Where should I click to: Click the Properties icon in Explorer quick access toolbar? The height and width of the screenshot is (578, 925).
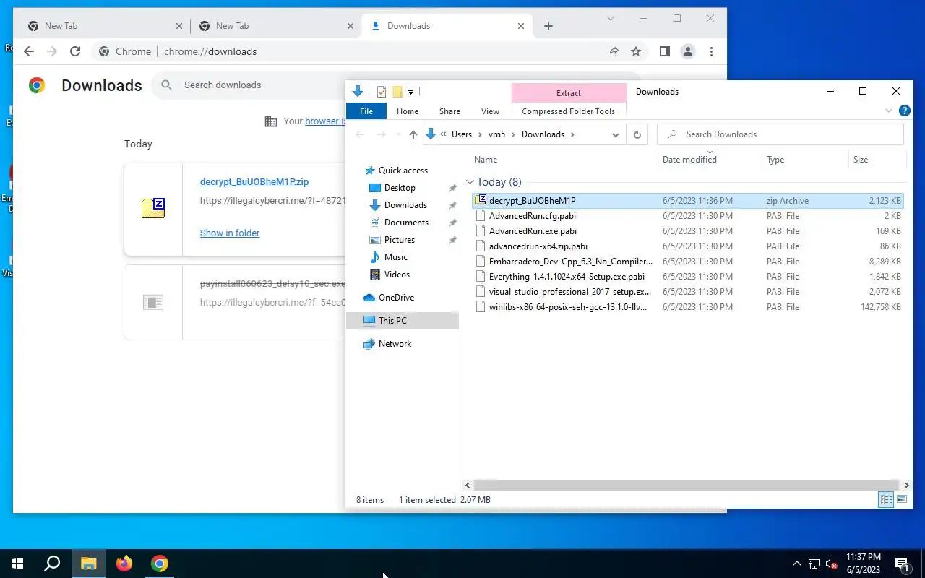pyautogui.click(x=382, y=92)
